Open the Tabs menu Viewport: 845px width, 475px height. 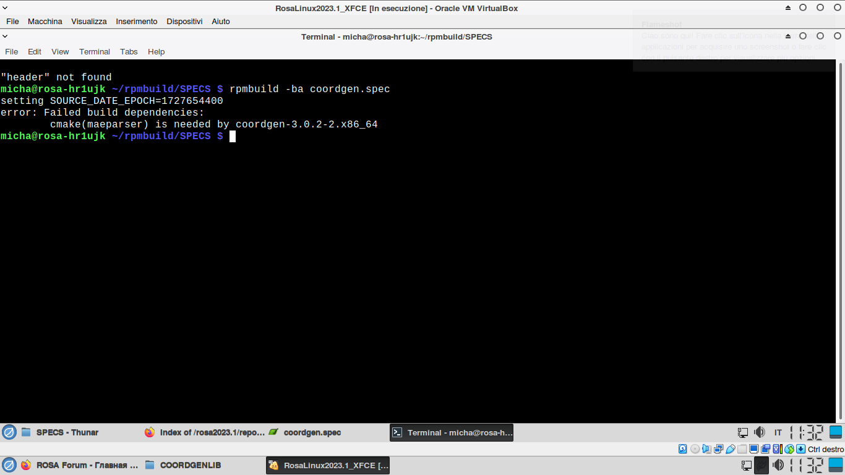point(129,51)
